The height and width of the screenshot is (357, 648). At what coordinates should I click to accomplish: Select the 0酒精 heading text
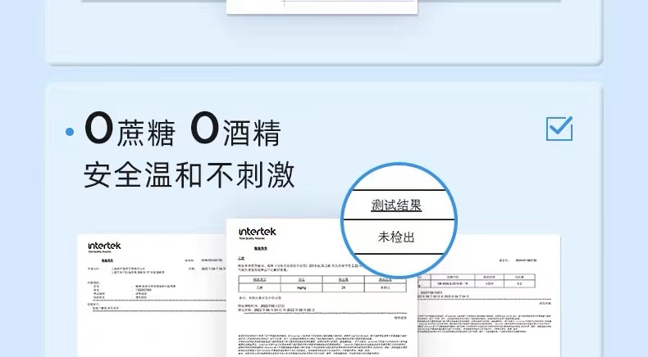click(235, 130)
